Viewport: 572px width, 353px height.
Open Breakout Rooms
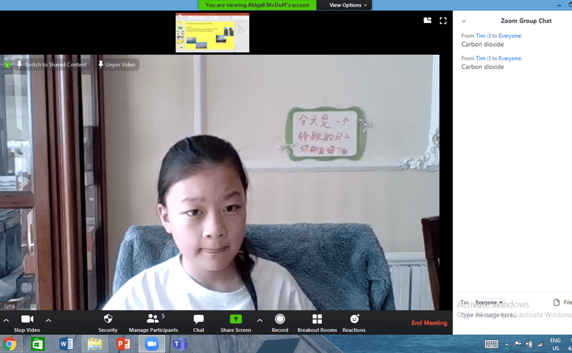pos(316,319)
